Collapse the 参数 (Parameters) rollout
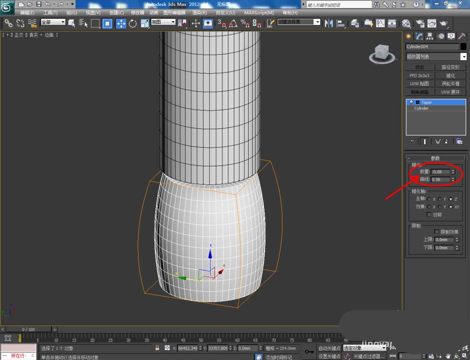The image size is (470, 360). pos(435,158)
